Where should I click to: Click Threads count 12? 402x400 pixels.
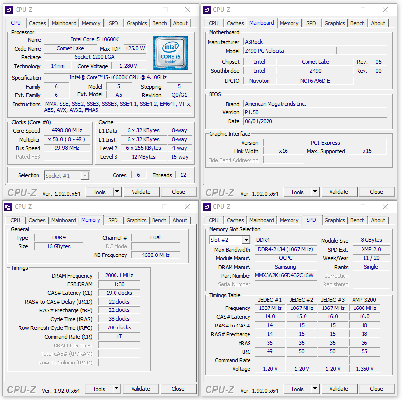(183, 175)
